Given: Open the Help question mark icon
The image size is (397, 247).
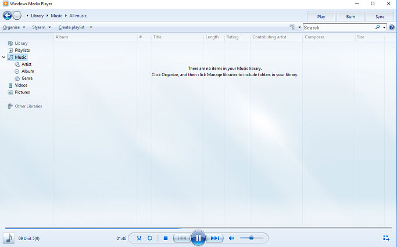Looking at the screenshot, I should pyautogui.click(x=392, y=27).
